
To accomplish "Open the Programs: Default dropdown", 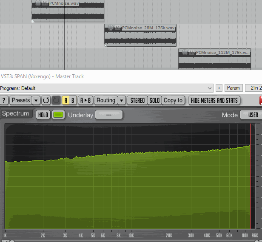I will (x=106, y=88).
